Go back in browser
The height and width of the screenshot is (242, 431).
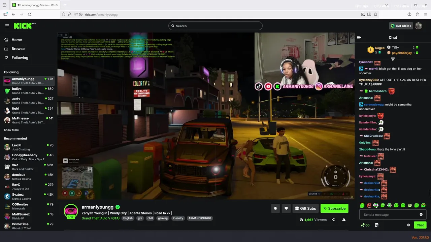(13, 14)
